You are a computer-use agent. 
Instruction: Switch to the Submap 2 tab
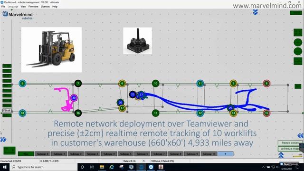(x=76, y=154)
